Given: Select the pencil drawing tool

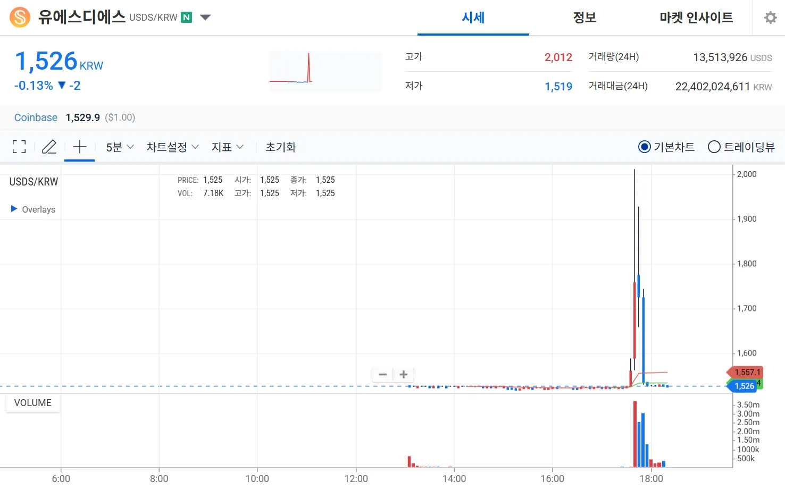Looking at the screenshot, I should 49,147.
